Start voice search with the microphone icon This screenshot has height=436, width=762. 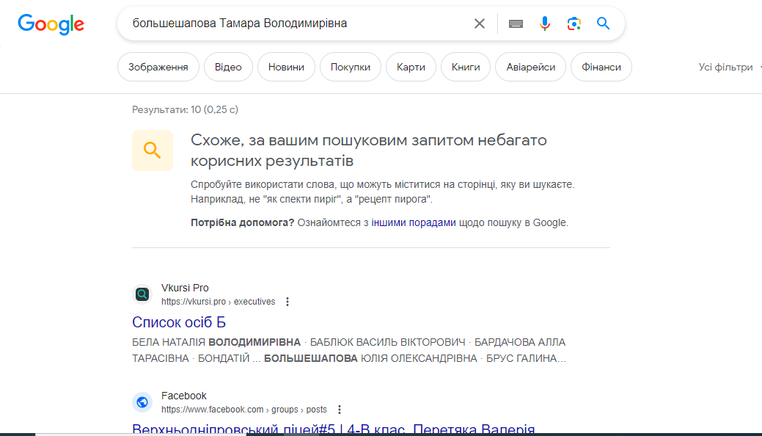[545, 23]
